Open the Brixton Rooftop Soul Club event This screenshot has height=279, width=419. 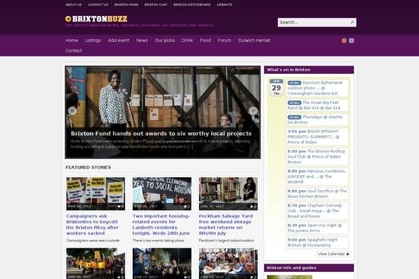coord(317,156)
